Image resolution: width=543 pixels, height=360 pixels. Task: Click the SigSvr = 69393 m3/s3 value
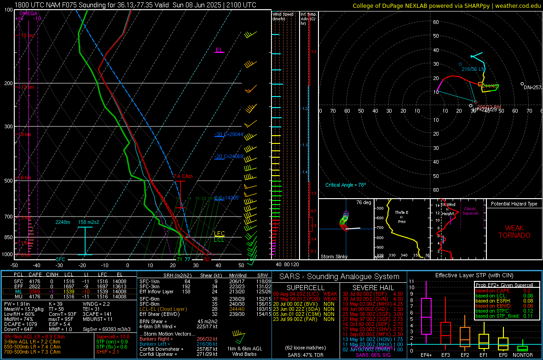click(x=107, y=330)
